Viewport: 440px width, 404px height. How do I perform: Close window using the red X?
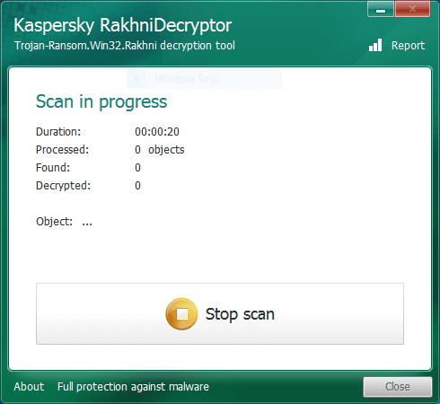(412, 9)
